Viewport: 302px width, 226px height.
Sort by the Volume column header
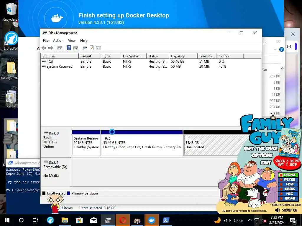pos(60,56)
